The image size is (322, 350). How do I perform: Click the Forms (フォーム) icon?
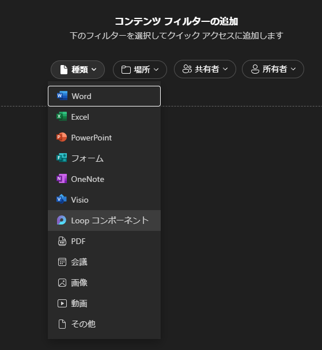[62, 158]
